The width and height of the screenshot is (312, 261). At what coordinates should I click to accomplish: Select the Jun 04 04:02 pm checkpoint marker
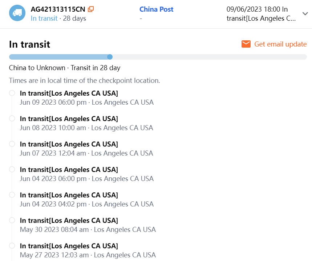pos(12,195)
